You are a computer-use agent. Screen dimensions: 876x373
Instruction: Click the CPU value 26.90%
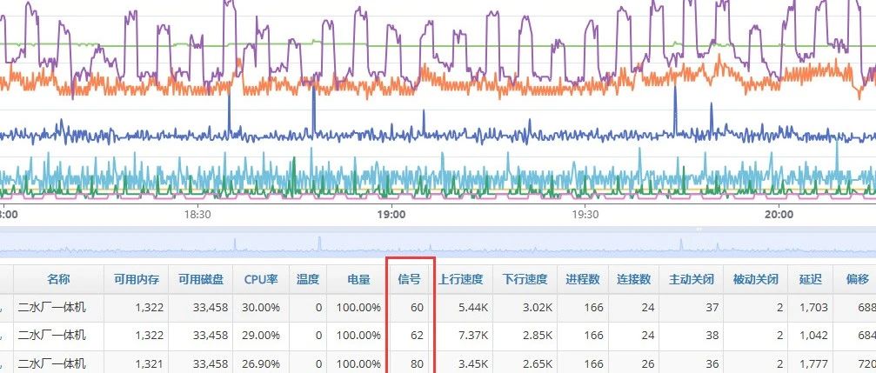(x=262, y=364)
